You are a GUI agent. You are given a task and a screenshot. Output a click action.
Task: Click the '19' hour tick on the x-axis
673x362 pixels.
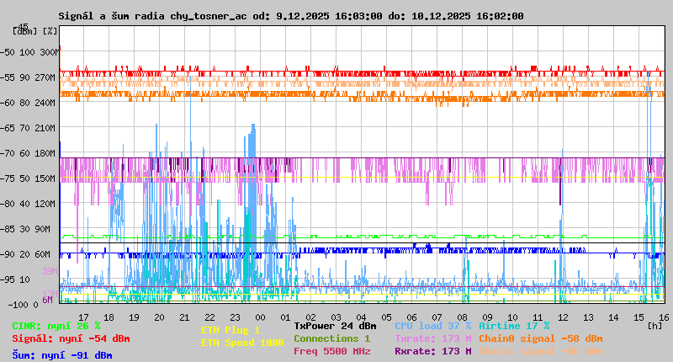pyautogui.click(x=135, y=317)
